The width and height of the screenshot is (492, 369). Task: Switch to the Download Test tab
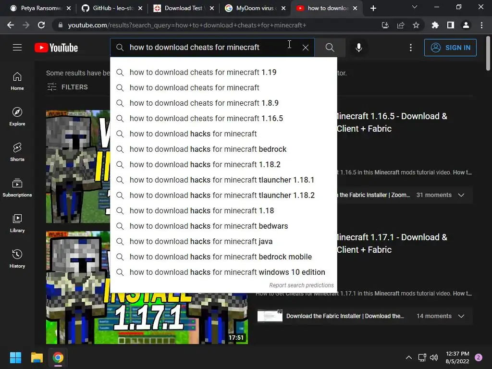(183, 8)
